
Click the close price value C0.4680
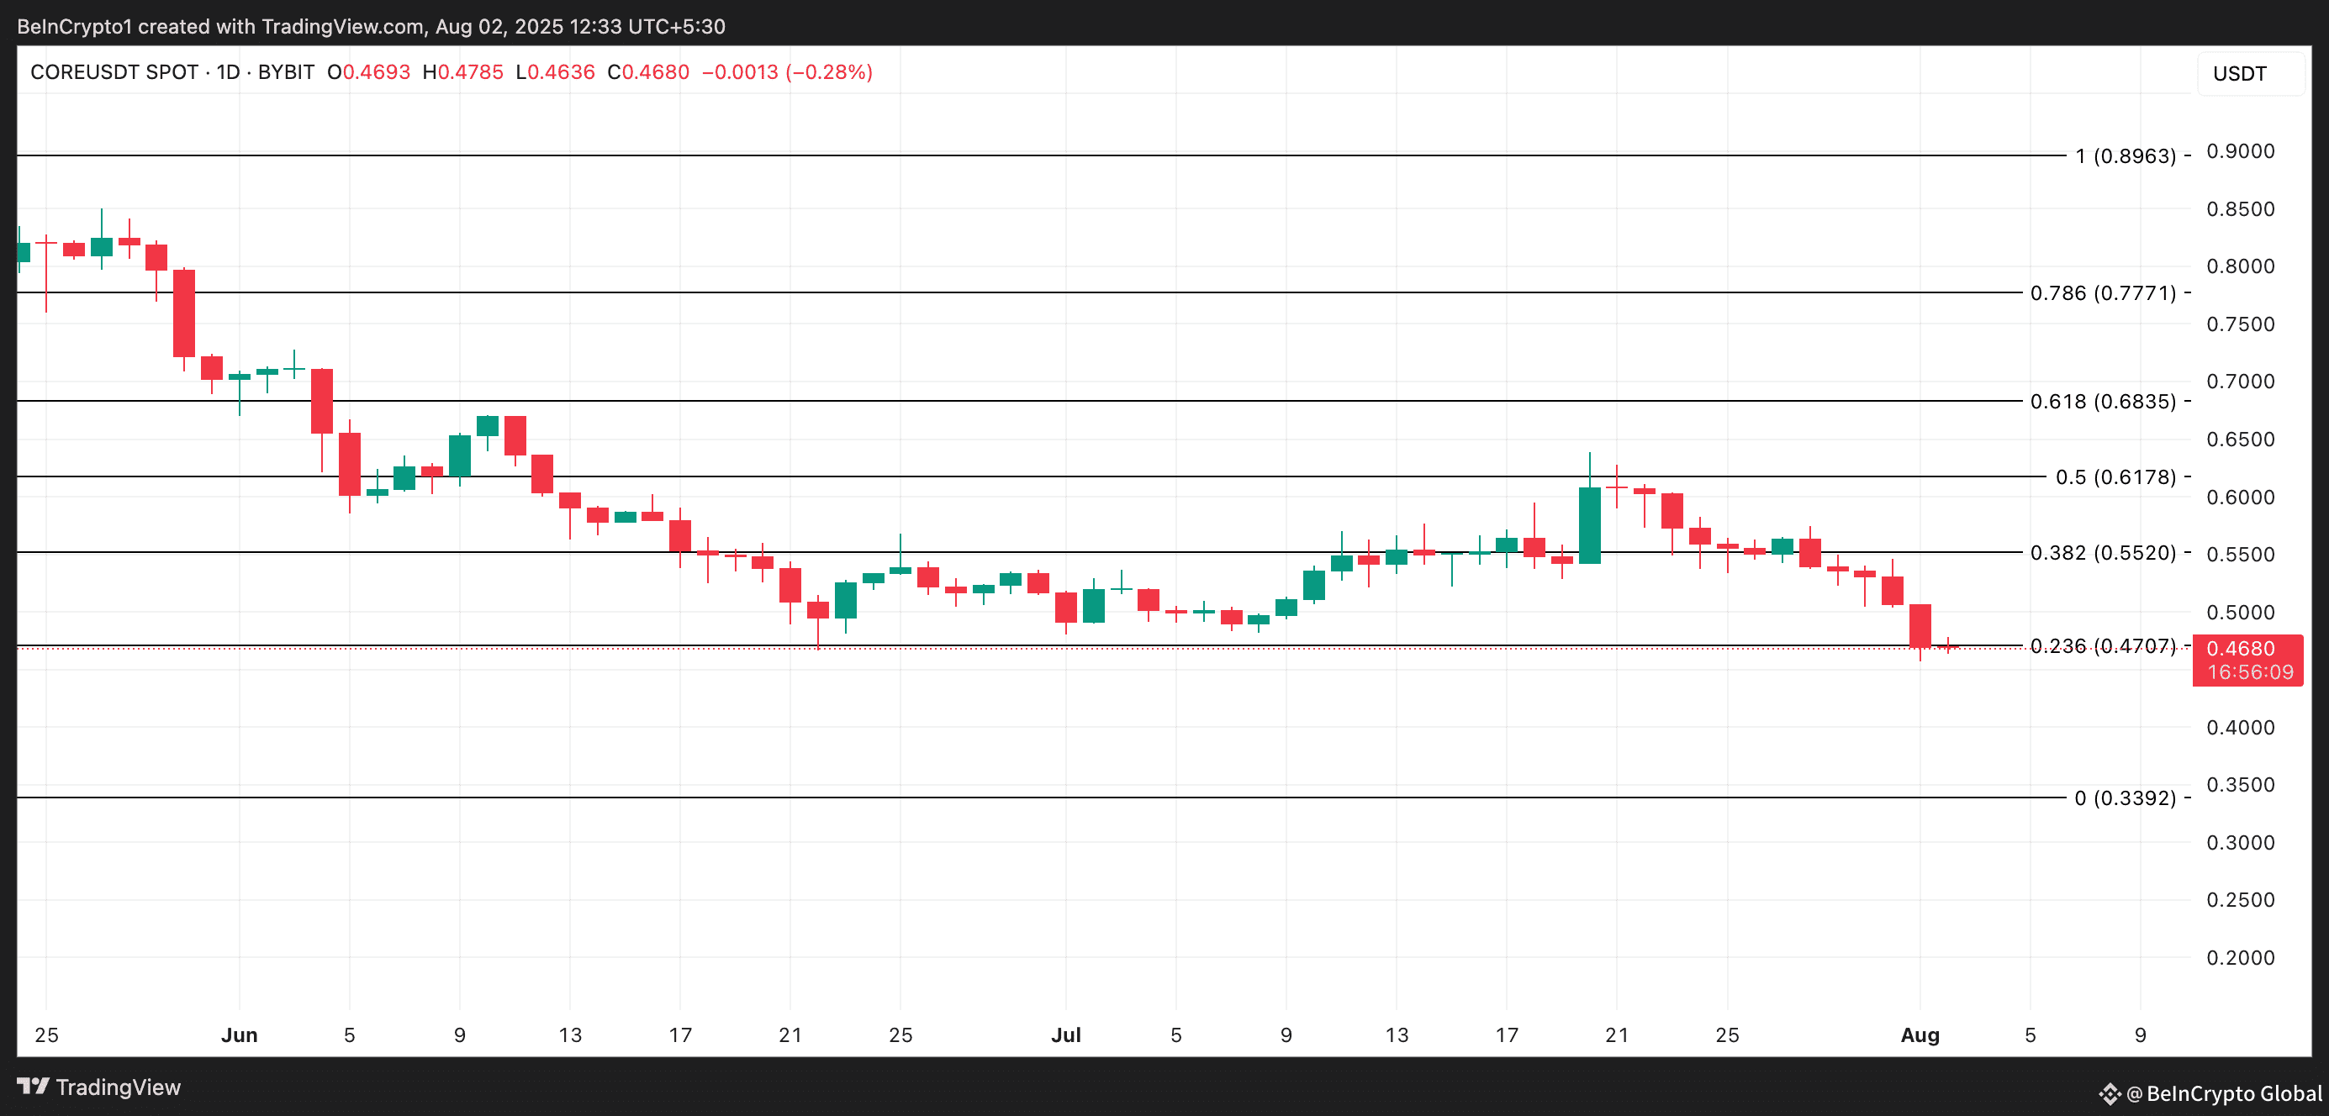(648, 72)
